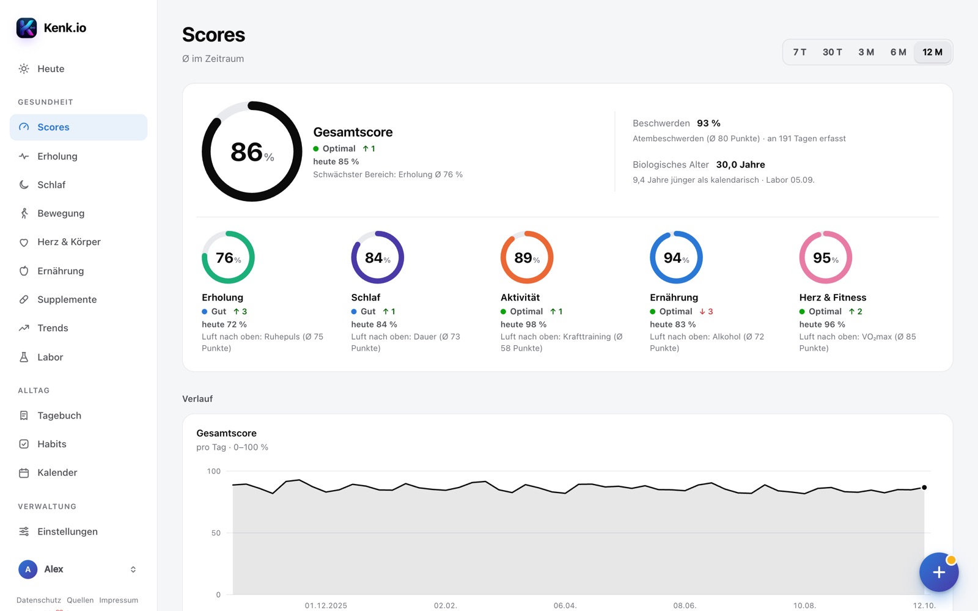The width and height of the screenshot is (978, 611).
Task: Click the Ernährung 94% ring
Action: coord(676,257)
